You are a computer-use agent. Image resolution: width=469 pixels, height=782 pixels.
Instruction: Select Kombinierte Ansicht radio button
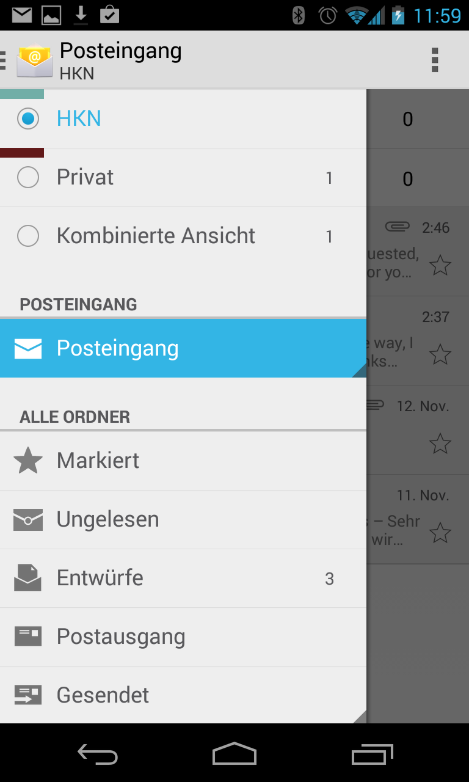(28, 236)
